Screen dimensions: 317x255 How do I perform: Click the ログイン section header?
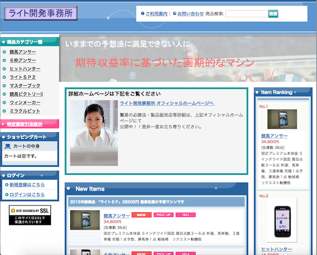coord(30,175)
